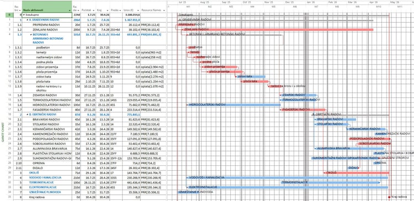The height and width of the screenshot is (201, 414).
Task: Select the 'podbeton' task row name
Action: tap(43, 48)
